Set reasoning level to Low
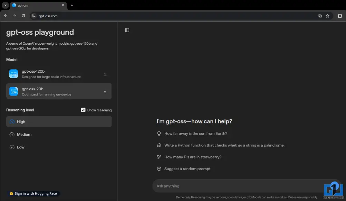This screenshot has width=346, height=201. pos(59,147)
